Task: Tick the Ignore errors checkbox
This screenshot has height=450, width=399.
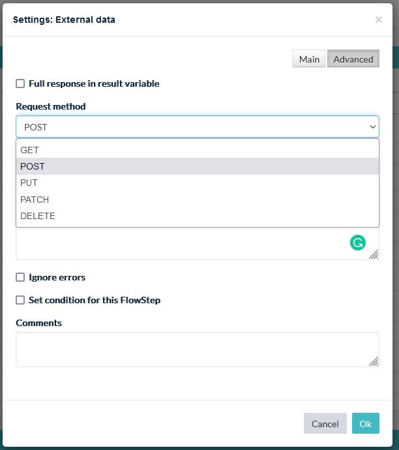Action: click(x=20, y=277)
